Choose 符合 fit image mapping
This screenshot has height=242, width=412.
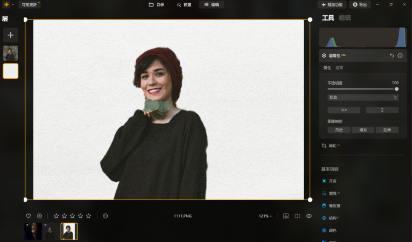(x=339, y=130)
